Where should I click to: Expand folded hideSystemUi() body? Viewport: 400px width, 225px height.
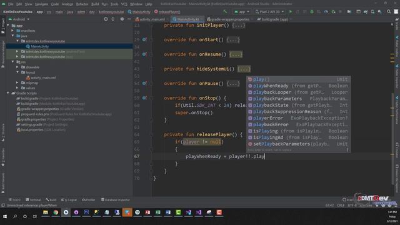pos(244,69)
